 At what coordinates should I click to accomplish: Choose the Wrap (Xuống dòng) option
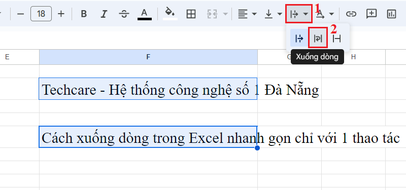pos(318,39)
